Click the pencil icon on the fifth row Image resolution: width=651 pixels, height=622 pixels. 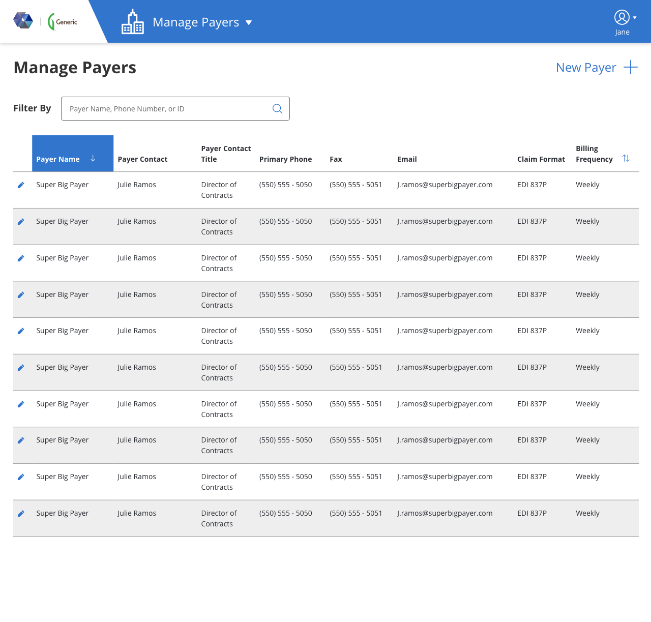click(21, 331)
